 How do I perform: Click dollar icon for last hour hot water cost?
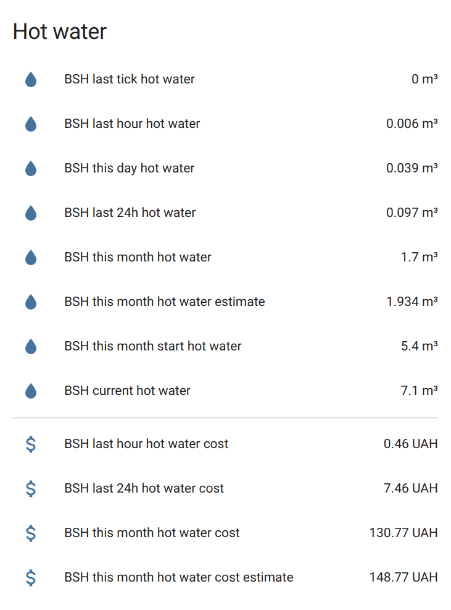tap(31, 444)
